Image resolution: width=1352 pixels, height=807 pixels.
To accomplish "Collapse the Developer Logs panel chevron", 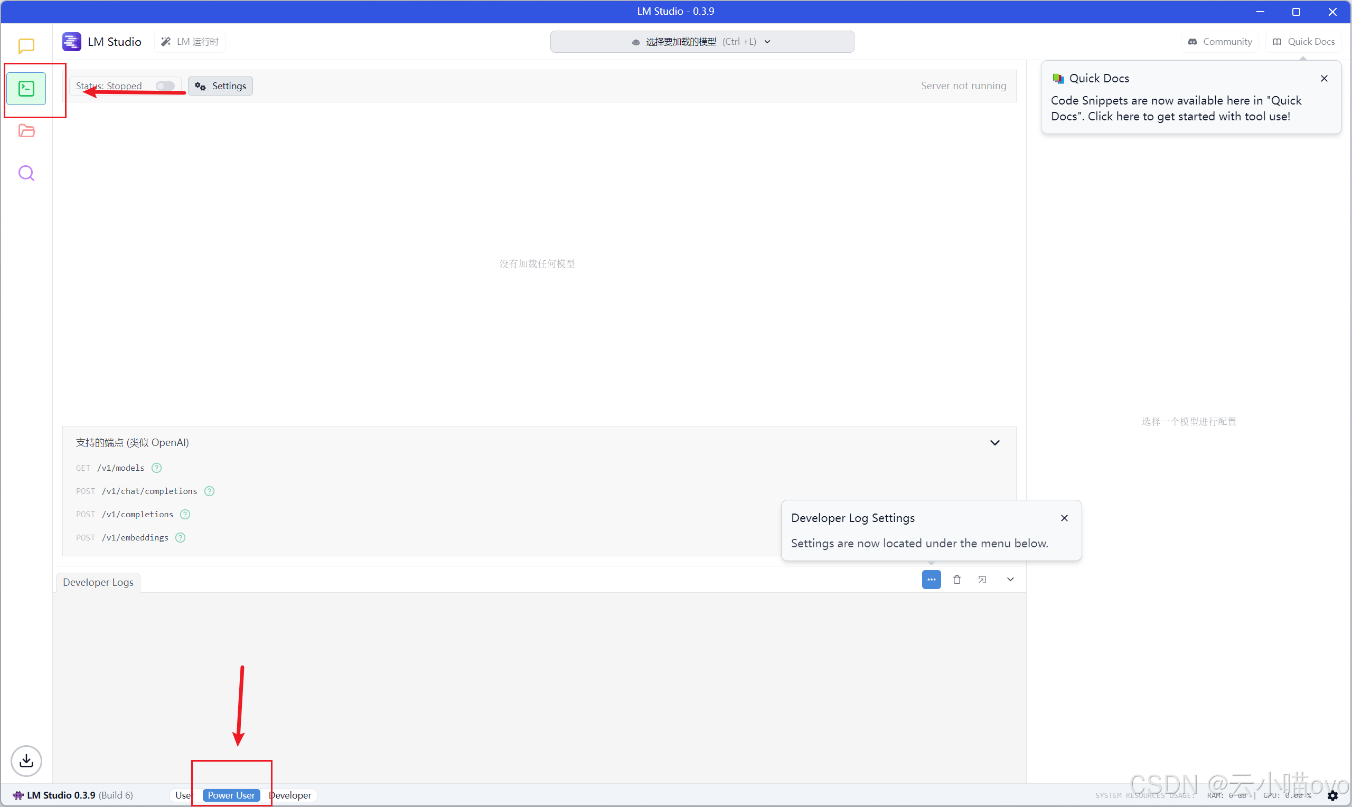I will point(1010,580).
